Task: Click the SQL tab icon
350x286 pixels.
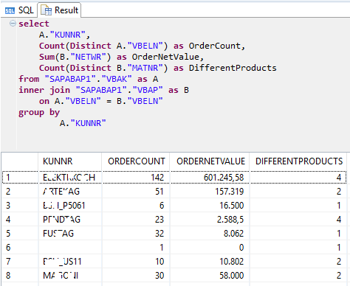Action: coord(10,10)
